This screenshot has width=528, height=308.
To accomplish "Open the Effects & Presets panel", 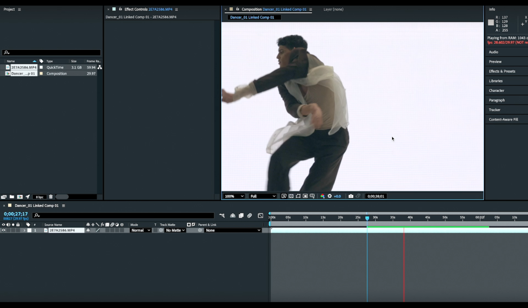I will [x=502, y=71].
